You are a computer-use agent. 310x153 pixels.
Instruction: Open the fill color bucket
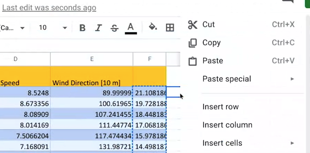coord(153,27)
